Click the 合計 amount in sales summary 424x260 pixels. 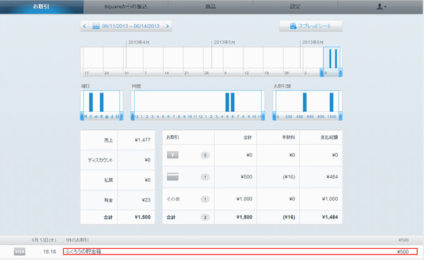pyautogui.click(x=142, y=217)
